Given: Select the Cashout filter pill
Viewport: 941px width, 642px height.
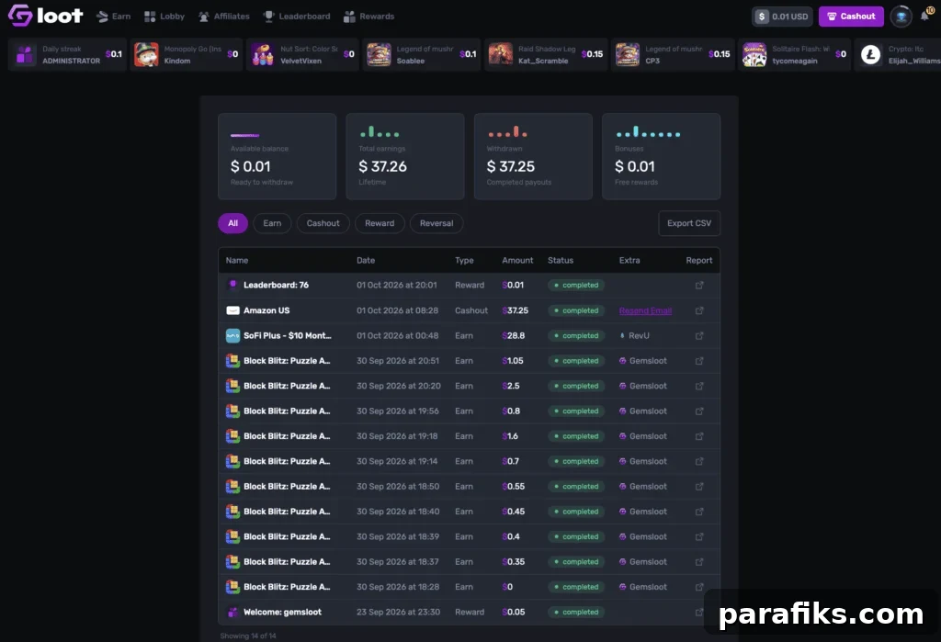Looking at the screenshot, I should click(x=323, y=223).
